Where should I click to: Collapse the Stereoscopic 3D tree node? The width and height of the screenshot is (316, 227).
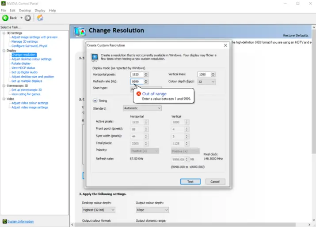coord(4,86)
